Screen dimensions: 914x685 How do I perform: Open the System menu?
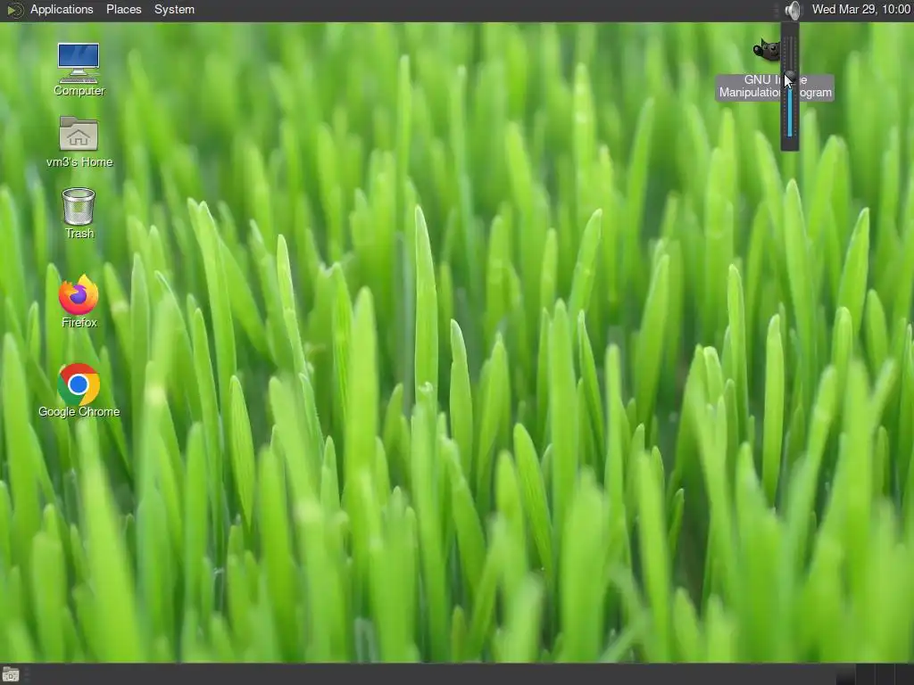coord(174,9)
